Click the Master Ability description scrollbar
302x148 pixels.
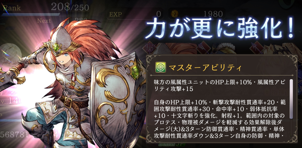(x=291, y=99)
